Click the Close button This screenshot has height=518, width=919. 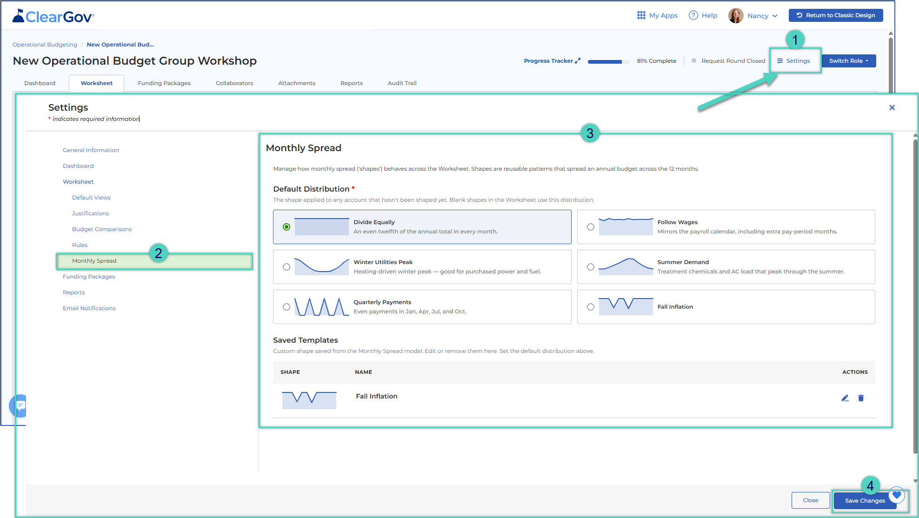(811, 500)
